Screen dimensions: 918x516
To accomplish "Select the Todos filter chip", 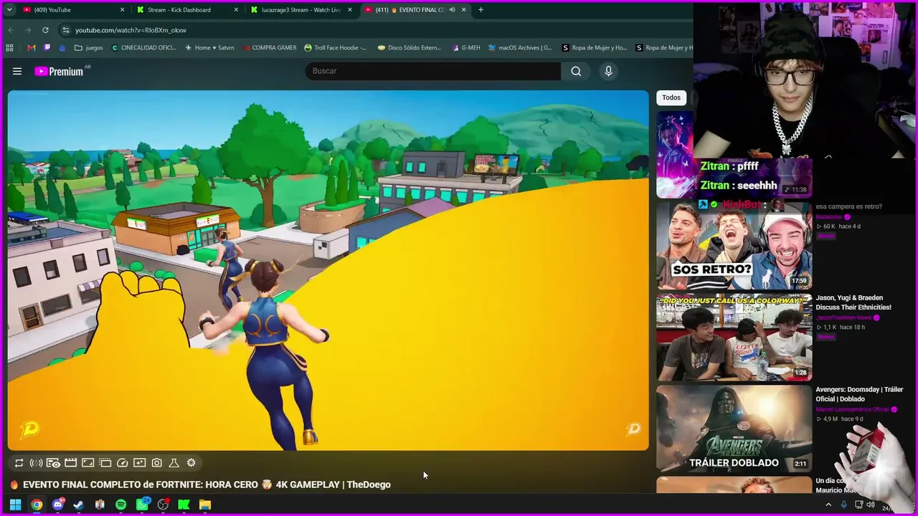I will pyautogui.click(x=671, y=97).
